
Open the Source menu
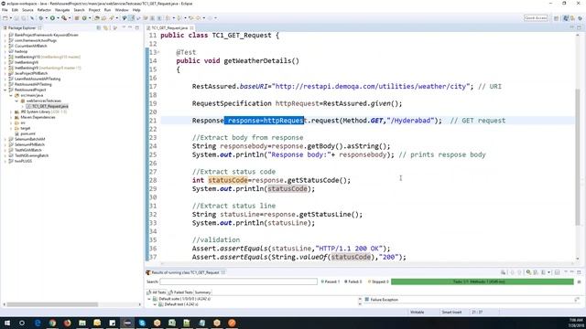(x=27, y=10)
